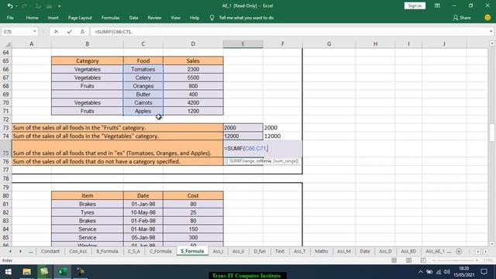The height and width of the screenshot is (279, 496).
Task: Open Ribbon Display Options icon
Action: pyautogui.click(x=437, y=5)
